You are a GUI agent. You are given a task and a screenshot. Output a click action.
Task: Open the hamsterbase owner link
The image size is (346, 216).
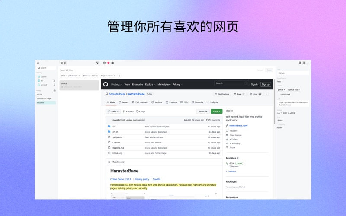coord(117,94)
